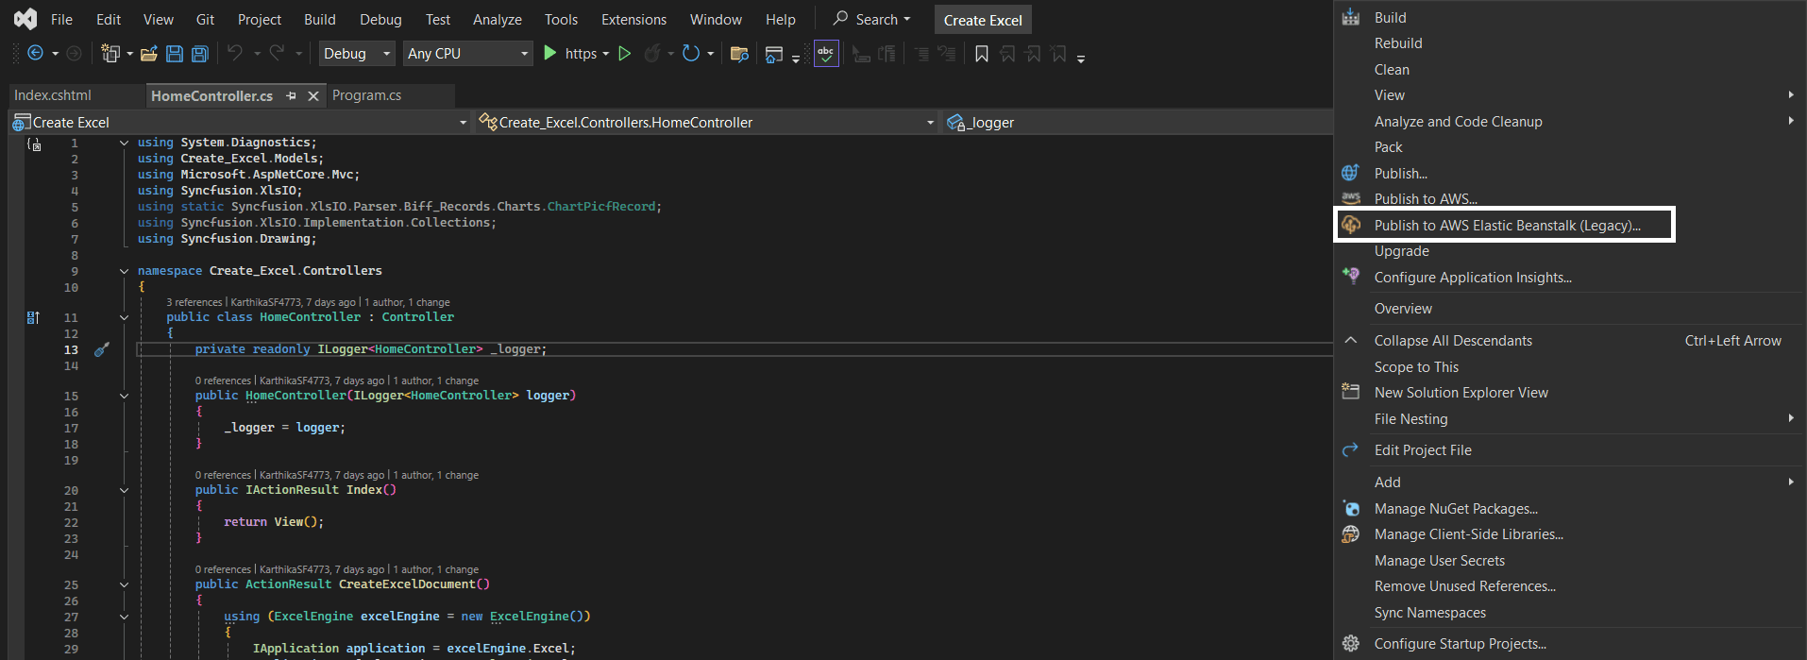Open the Undo history dropdown arrow

pos(256,54)
